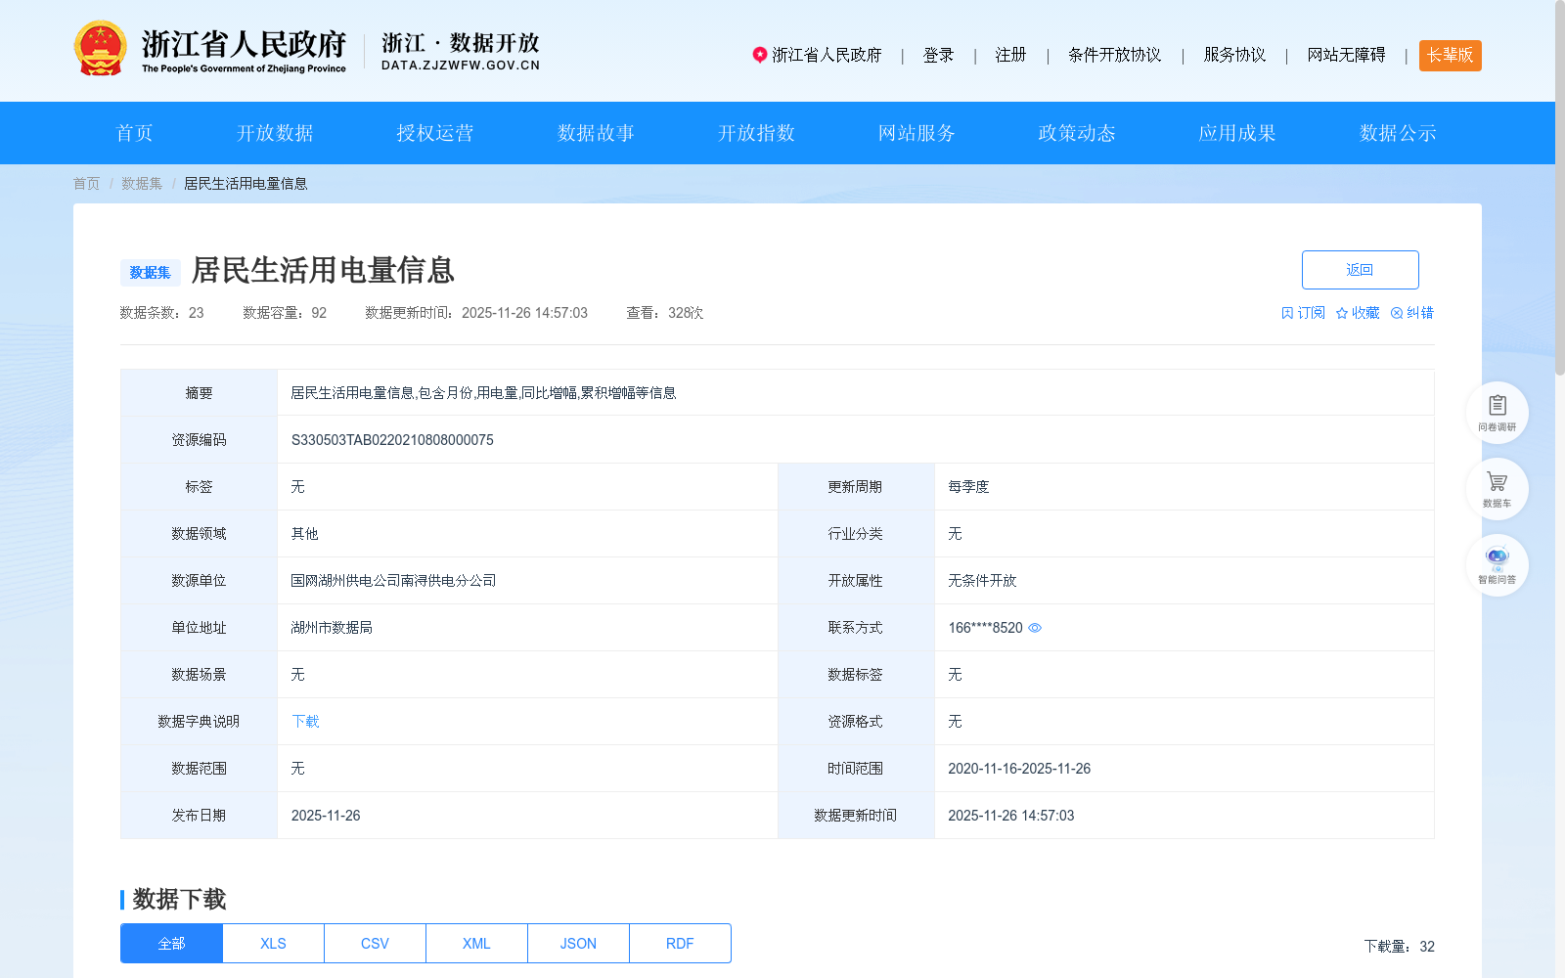
Task: Click the 下载 data dictionary download link
Action: coord(305,722)
